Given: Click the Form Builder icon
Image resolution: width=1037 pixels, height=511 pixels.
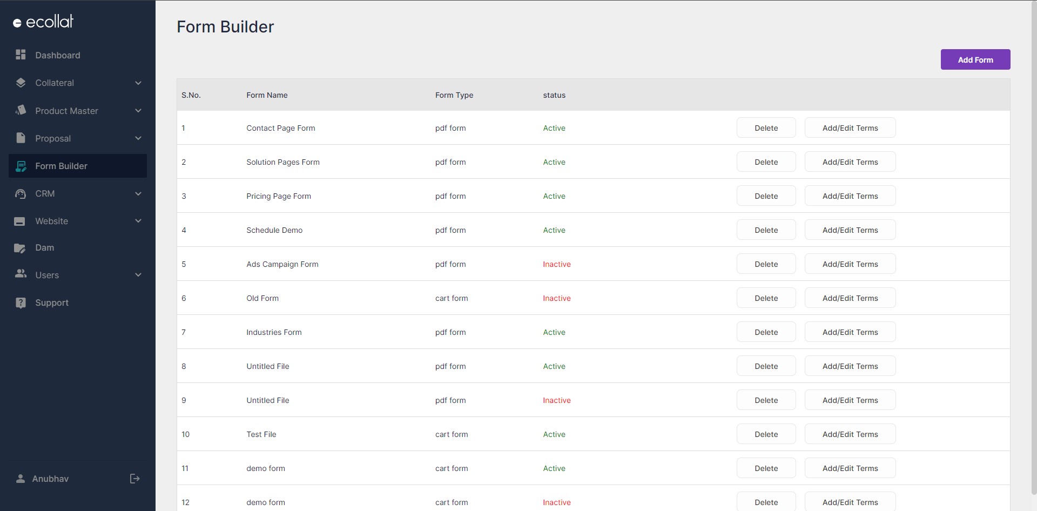Looking at the screenshot, I should click(21, 166).
